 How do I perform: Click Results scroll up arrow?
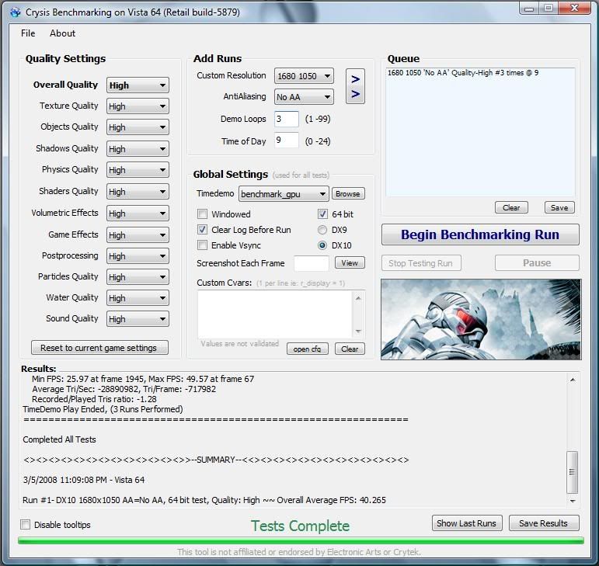[x=573, y=380]
